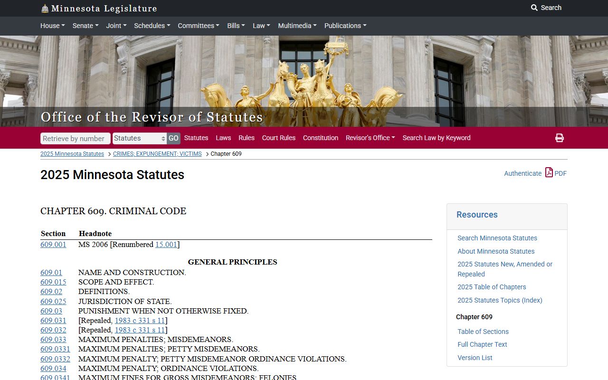
Task: Open the Bills dropdown
Action: click(x=236, y=26)
